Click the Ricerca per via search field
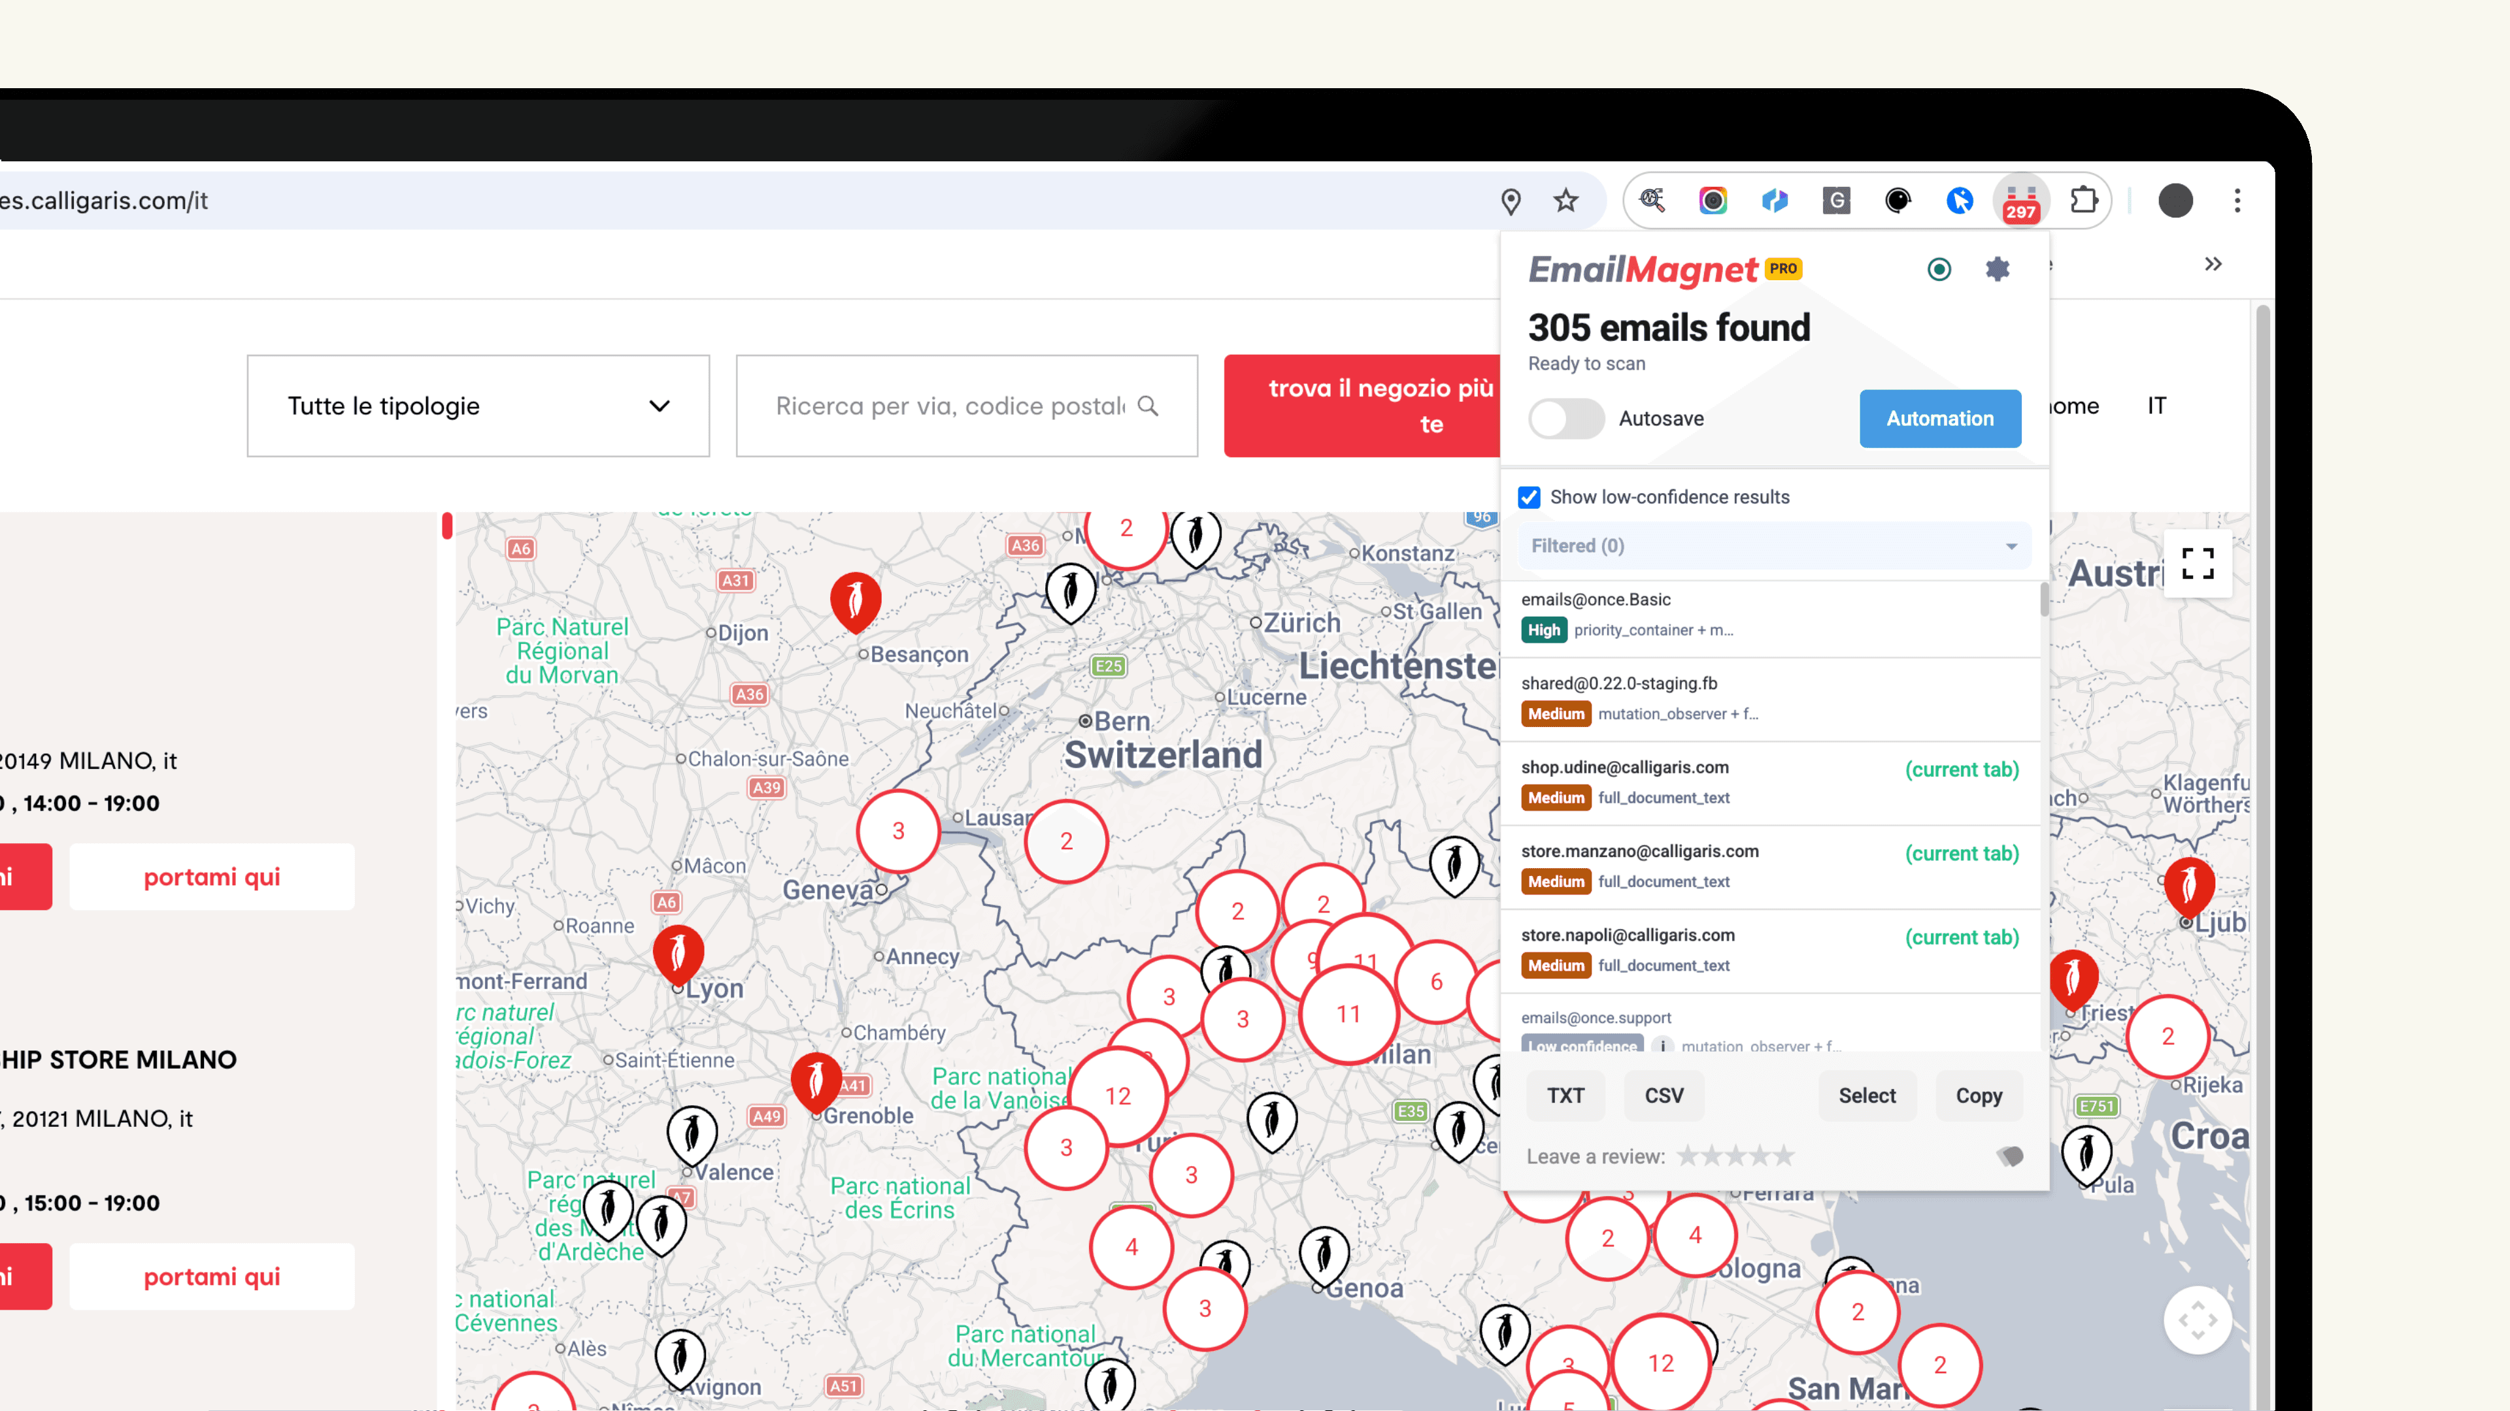The image size is (2510, 1411). (x=950, y=406)
